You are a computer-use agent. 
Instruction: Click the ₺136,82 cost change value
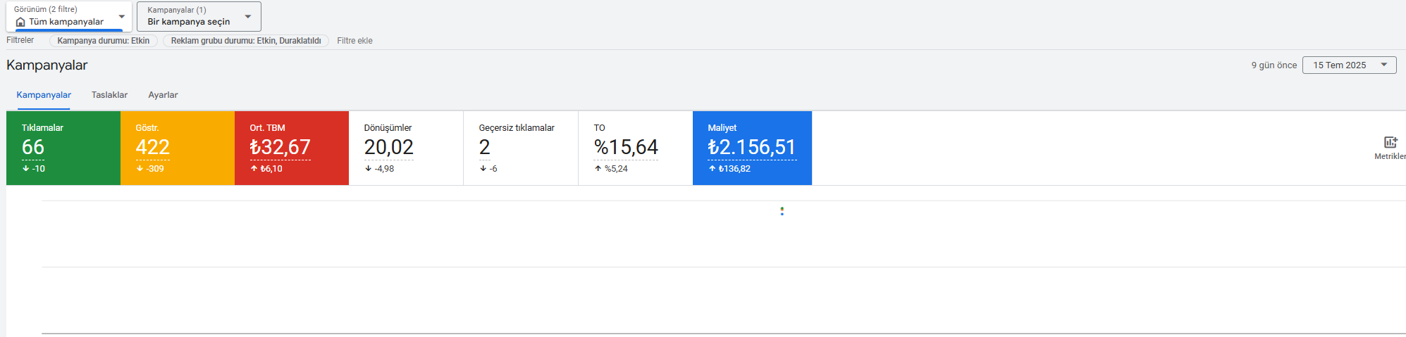click(734, 169)
